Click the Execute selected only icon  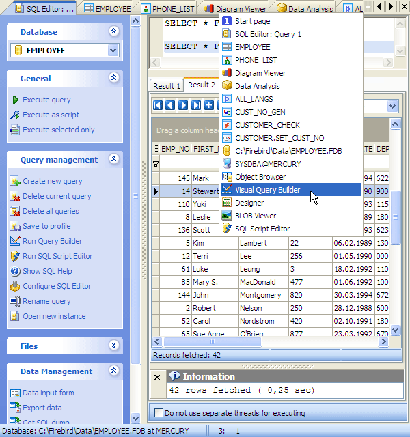tap(15, 130)
